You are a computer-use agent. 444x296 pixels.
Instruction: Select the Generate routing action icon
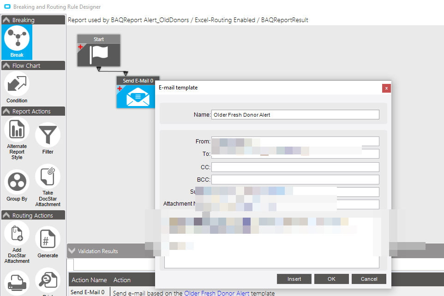coord(48,242)
